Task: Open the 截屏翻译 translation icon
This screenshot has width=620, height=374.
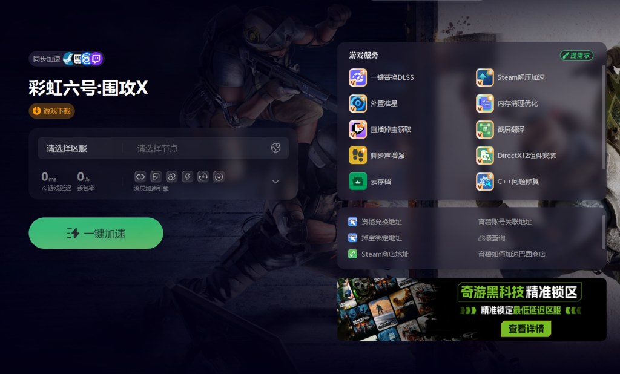Action: [x=485, y=130]
